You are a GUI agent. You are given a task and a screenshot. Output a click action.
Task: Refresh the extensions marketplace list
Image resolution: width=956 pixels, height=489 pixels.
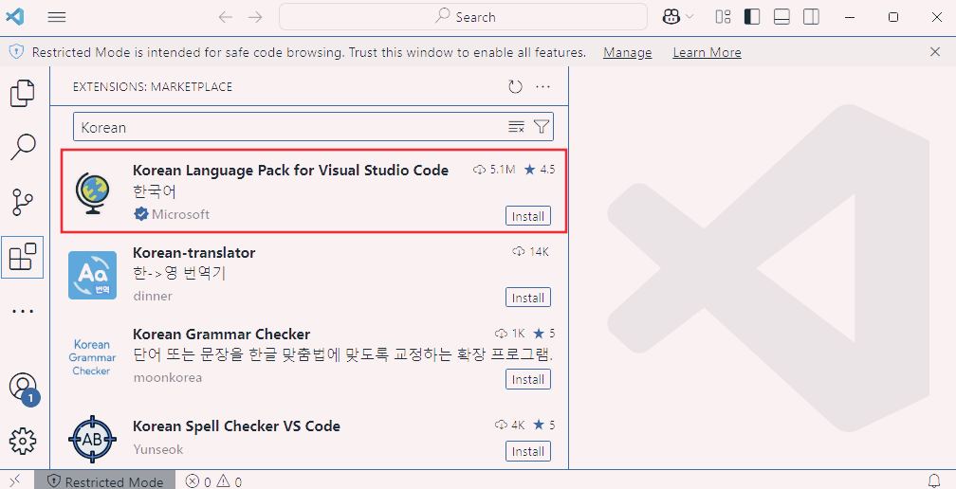point(515,86)
